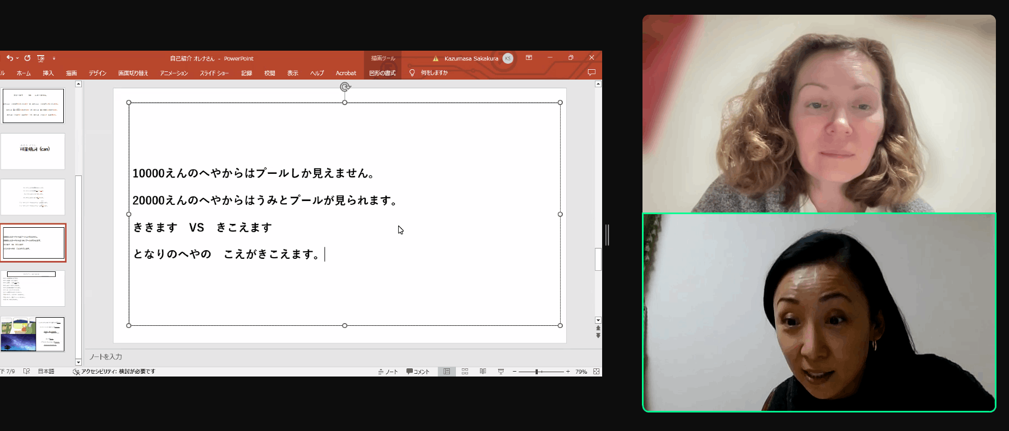Switch to Slide Sorter view icon
The height and width of the screenshot is (431, 1009).
[465, 372]
